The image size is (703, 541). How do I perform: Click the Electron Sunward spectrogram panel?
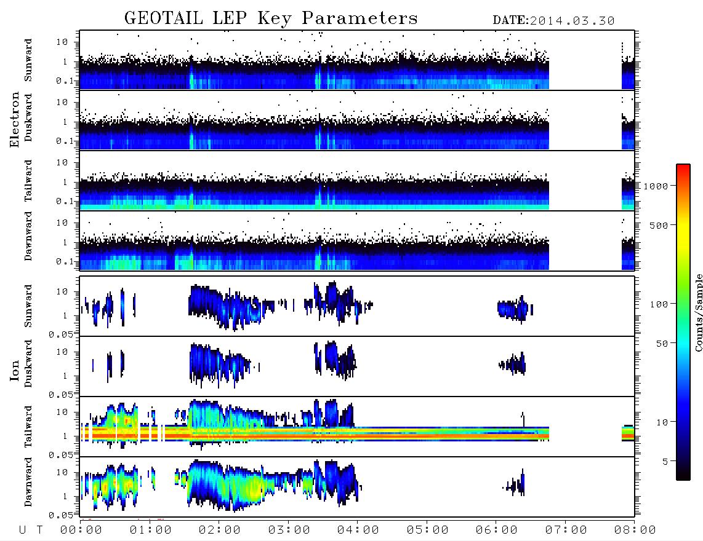357,60
